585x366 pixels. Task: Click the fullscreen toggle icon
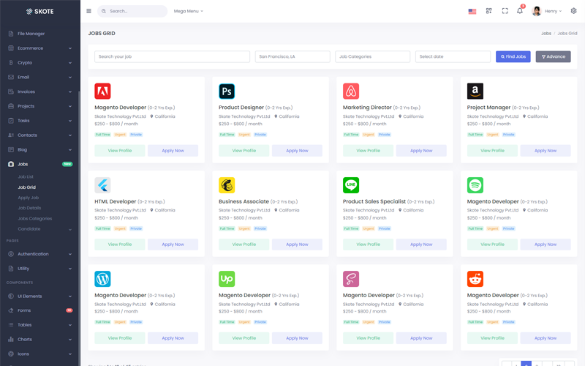(x=505, y=11)
